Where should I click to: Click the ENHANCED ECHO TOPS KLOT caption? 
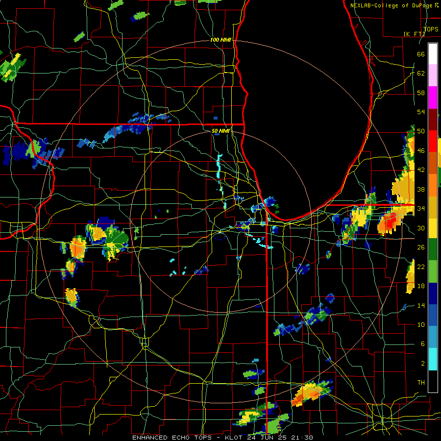[x=222, y=438]
